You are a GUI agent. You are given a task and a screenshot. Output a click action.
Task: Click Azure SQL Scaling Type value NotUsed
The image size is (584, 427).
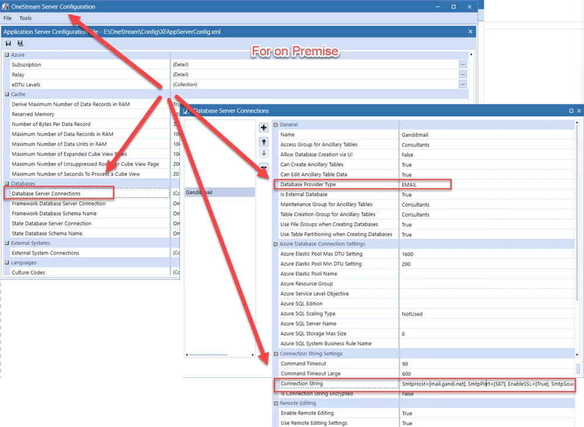[412, 314]
